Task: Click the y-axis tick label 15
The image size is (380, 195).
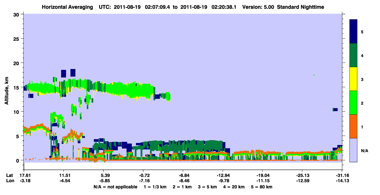Action: point(17,87)
